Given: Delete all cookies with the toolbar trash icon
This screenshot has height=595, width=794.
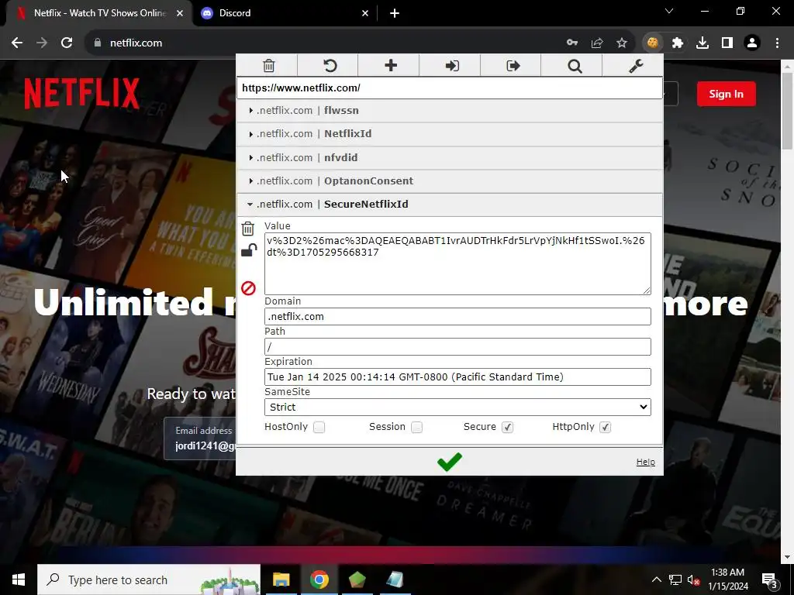Looking at the screenshot, I should [268, 66].
